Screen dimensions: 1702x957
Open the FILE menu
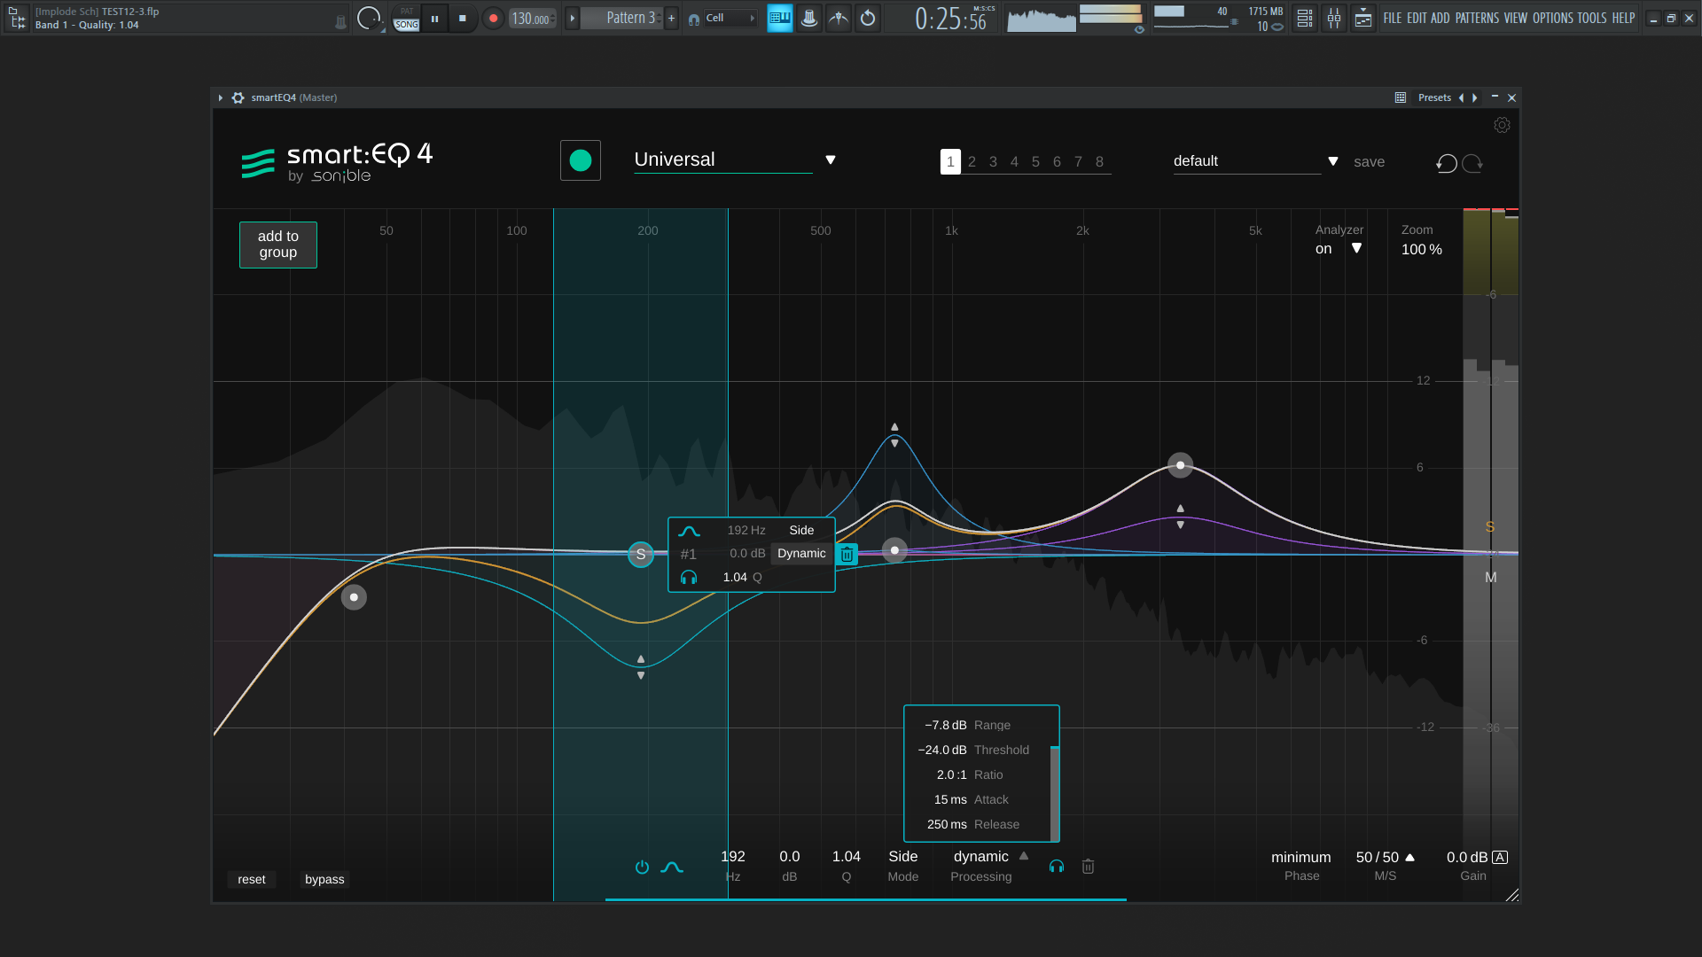1393,18
